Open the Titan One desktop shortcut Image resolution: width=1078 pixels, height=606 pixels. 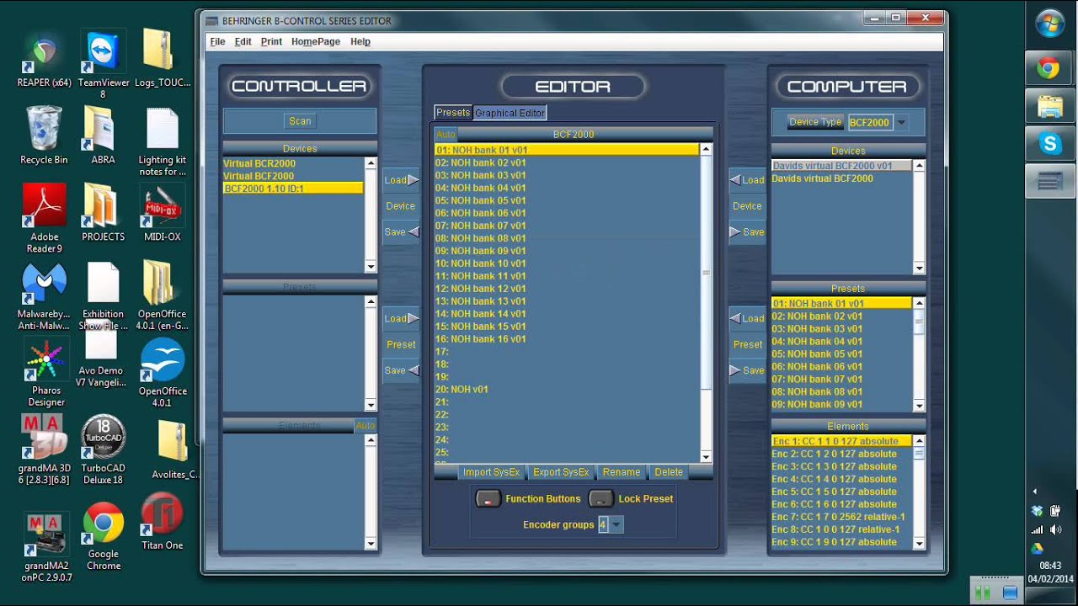(x=162, y=521)
